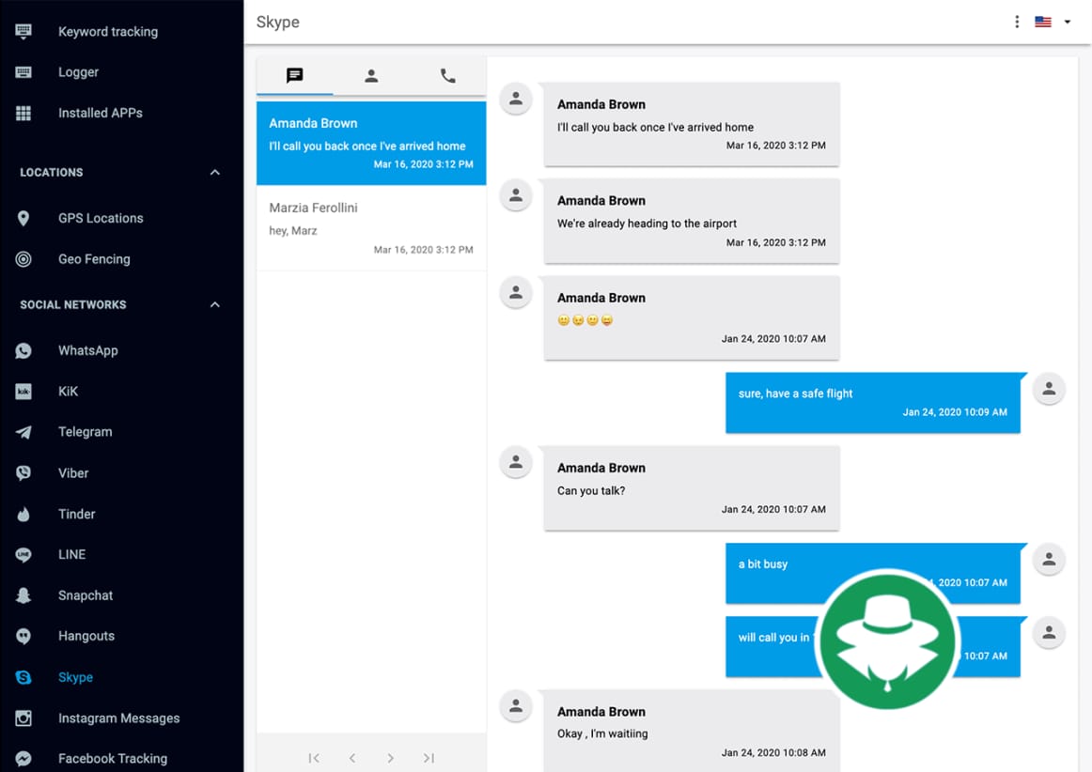Open the three-dot options menu
This screenshot has height=772, width=1092.
[x=1017, y=21]
